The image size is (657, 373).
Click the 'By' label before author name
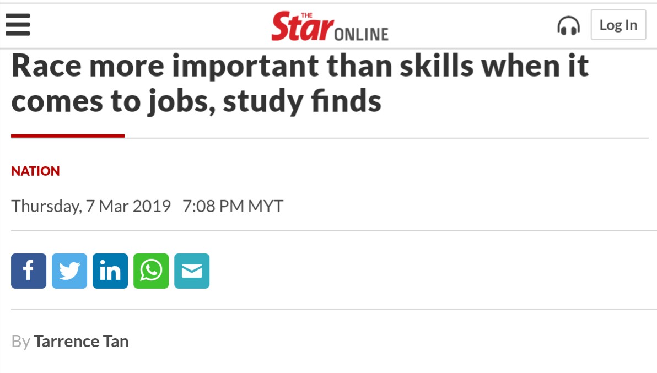[x=20, y=342]
